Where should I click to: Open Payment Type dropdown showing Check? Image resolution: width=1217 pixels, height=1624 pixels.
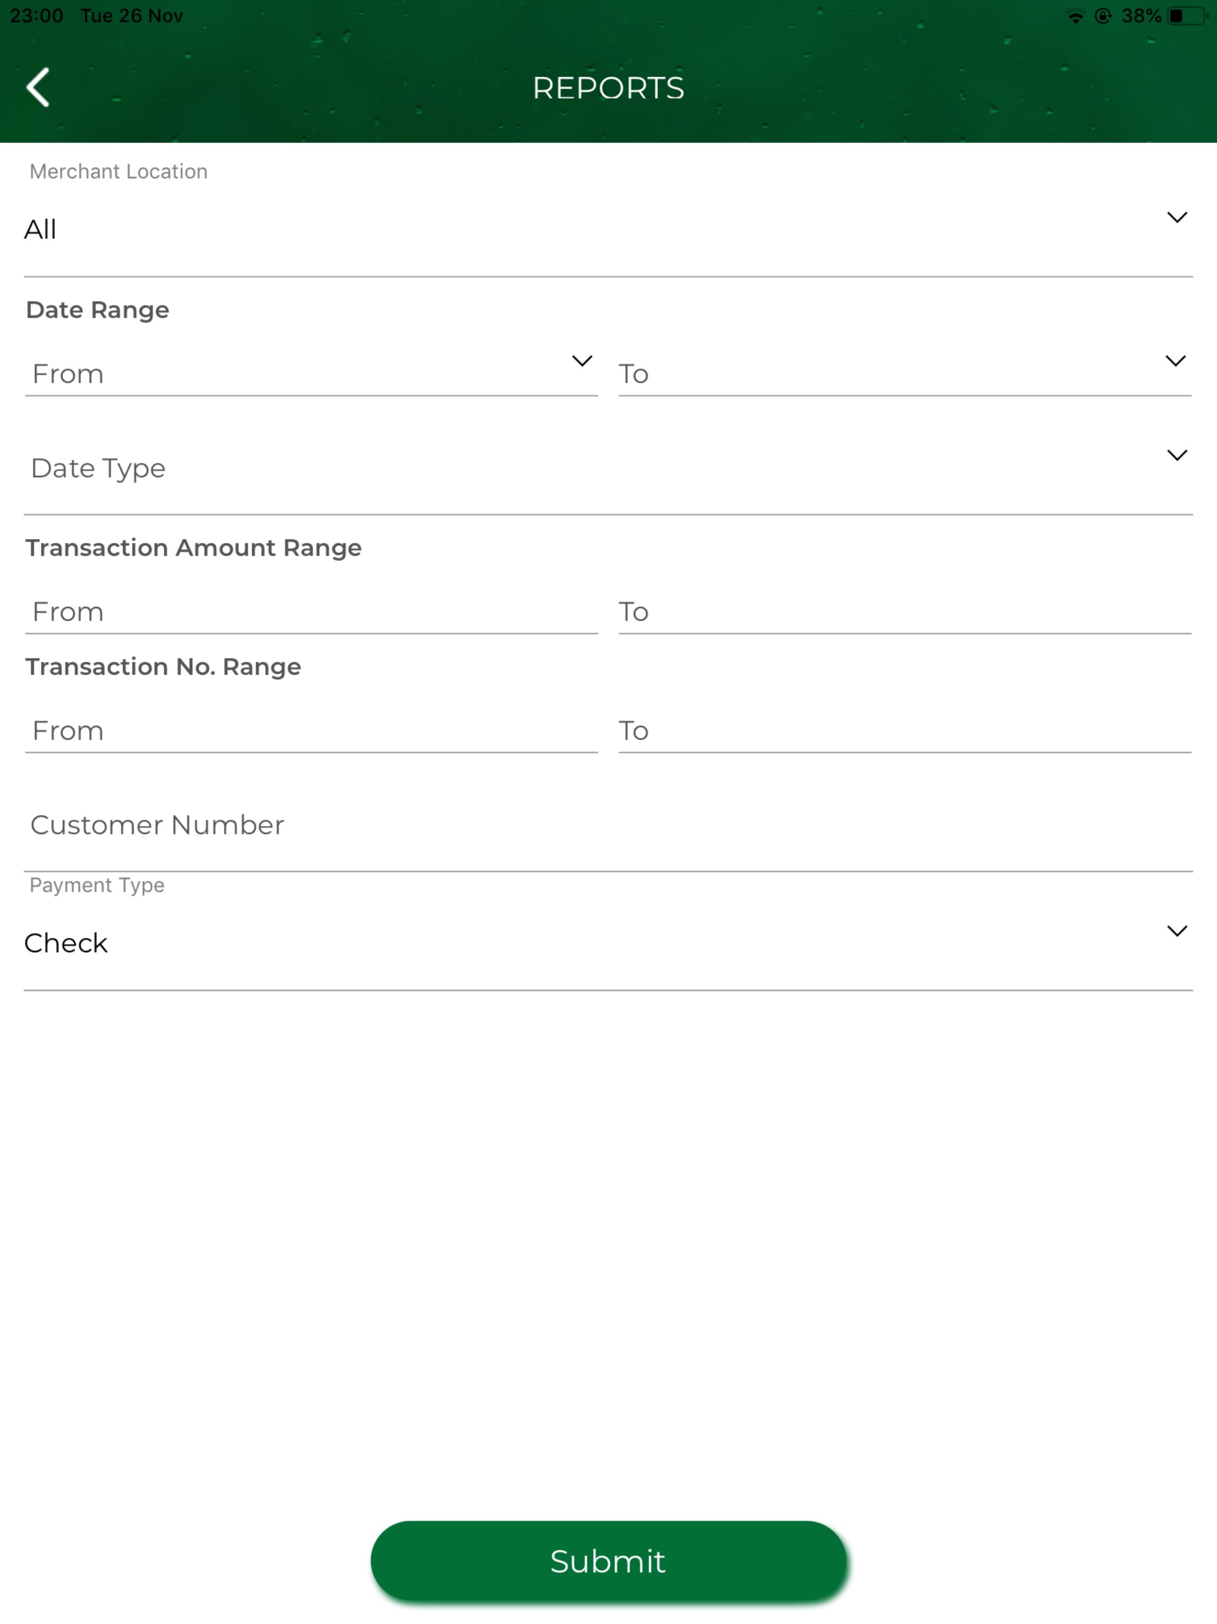(x=608, y=943)
